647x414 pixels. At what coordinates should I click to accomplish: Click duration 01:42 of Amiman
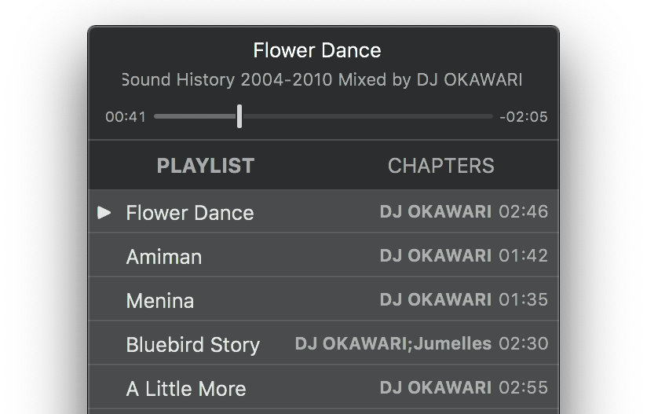click(523, 256)
